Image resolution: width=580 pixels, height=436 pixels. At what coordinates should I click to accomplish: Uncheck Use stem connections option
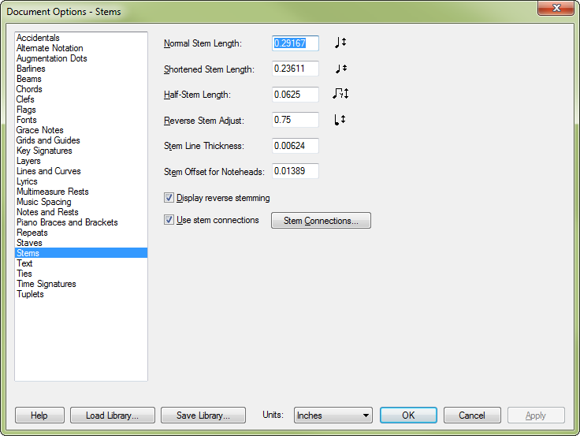coord(169,220)
